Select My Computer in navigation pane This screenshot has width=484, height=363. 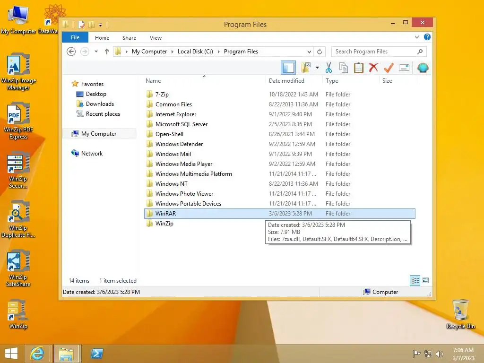pyautogui.click(x=99, y=134)
